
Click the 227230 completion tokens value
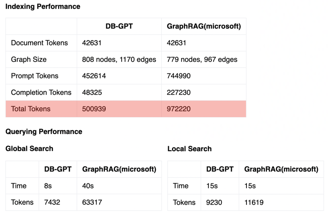[179, 92]
